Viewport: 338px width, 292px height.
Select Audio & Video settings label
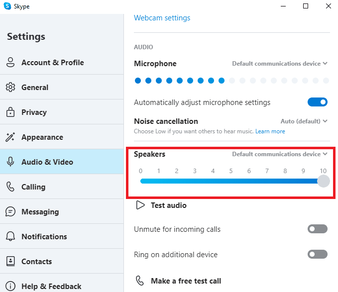point(47,162)
